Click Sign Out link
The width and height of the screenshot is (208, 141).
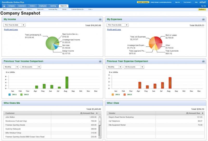178,2
